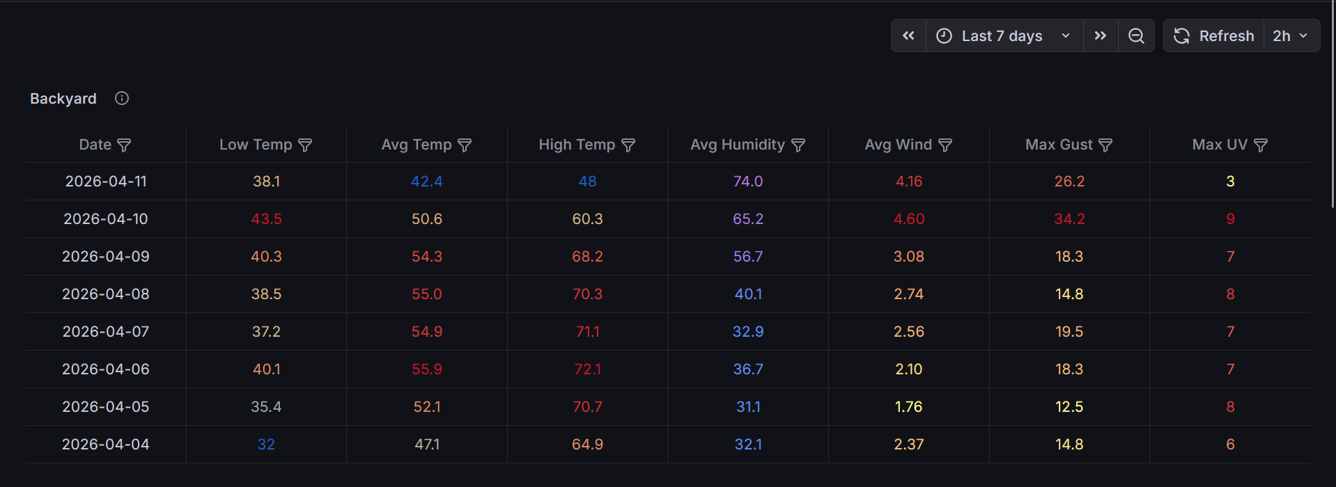
Task: Open the Low Temp column filter
Action: (305, 145)
